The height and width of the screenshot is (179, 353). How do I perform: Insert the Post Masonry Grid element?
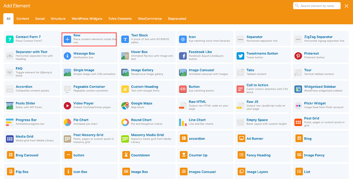(90, 138)
